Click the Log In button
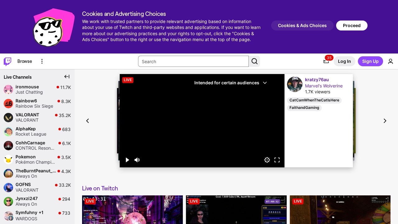Image resolution: width=398 pixels, height=224 pixels. pos(345,61)
